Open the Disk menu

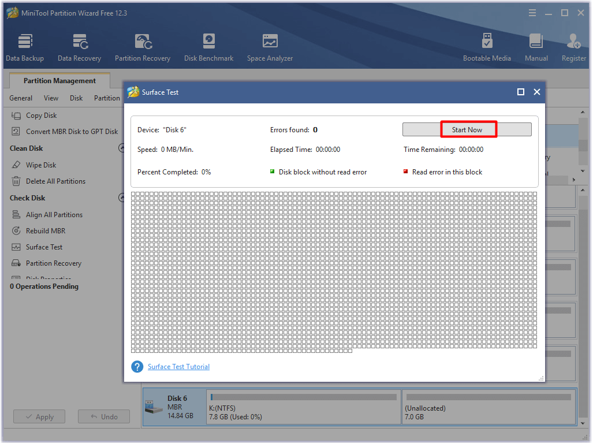pos(76,98)
